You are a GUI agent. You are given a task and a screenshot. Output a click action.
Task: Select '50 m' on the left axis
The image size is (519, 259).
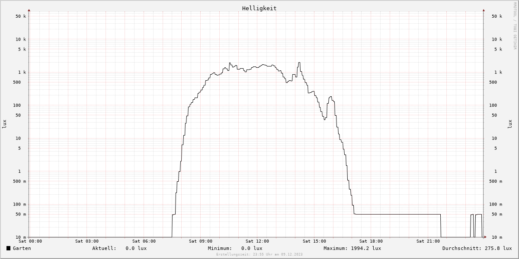pyautogui.click(x=21, y=215)
